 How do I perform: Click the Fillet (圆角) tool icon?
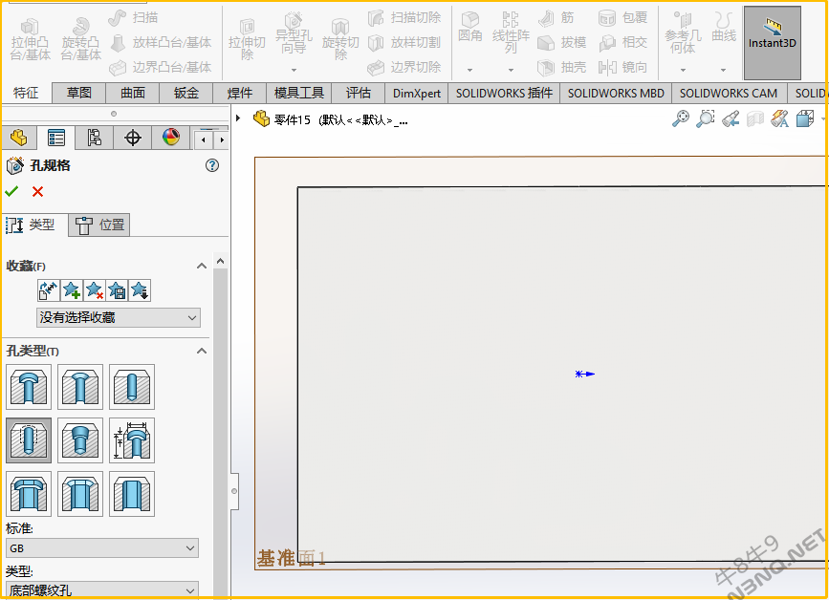(x=470, y=28)
